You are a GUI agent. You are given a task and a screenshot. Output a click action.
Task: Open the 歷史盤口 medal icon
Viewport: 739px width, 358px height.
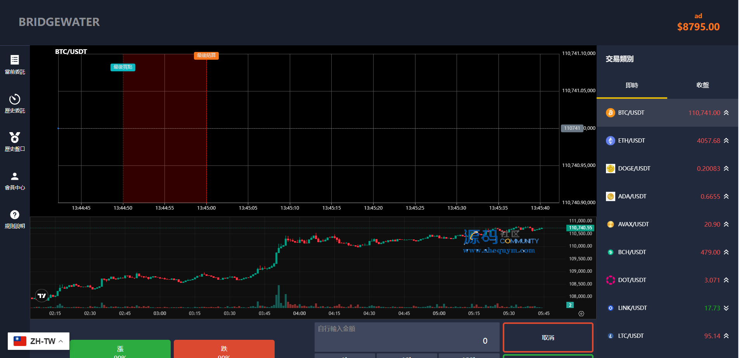(15, 138)
